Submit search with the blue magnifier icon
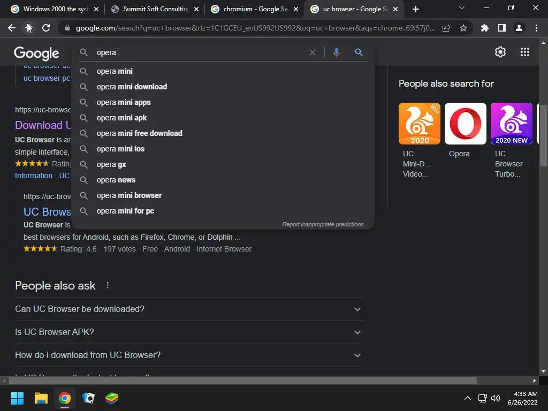The height and width of the screenshot is (411, 548). coord(359,52)
